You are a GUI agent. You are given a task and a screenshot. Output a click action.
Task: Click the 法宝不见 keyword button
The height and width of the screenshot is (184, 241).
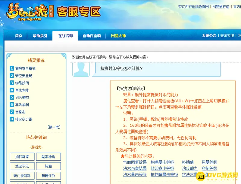click(x=22, y=166)
